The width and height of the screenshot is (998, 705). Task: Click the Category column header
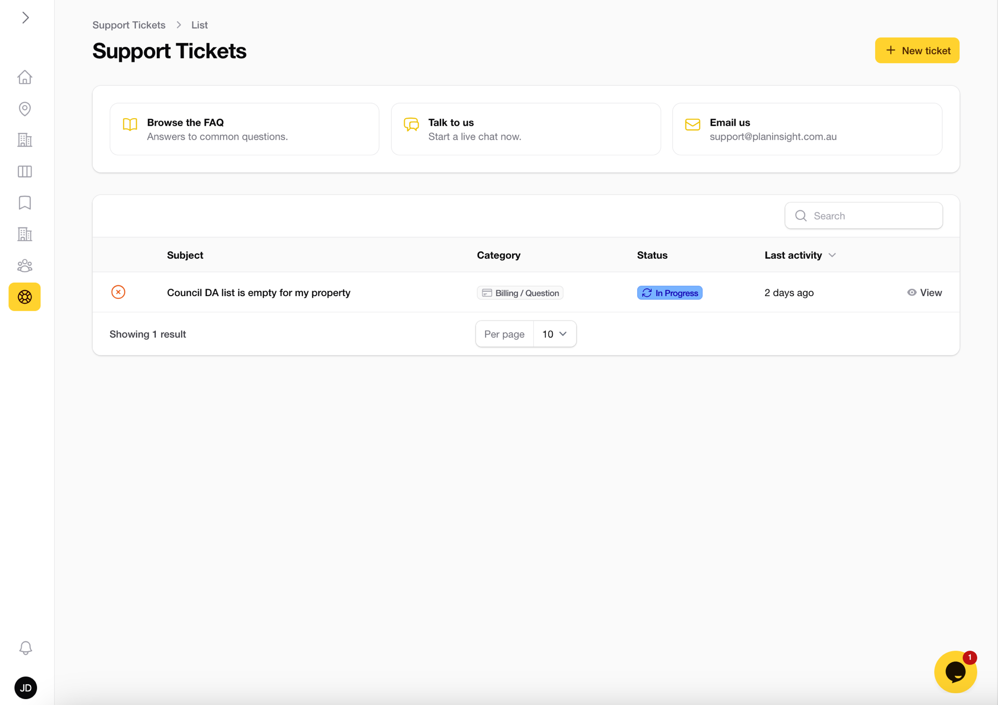[499, 255]
